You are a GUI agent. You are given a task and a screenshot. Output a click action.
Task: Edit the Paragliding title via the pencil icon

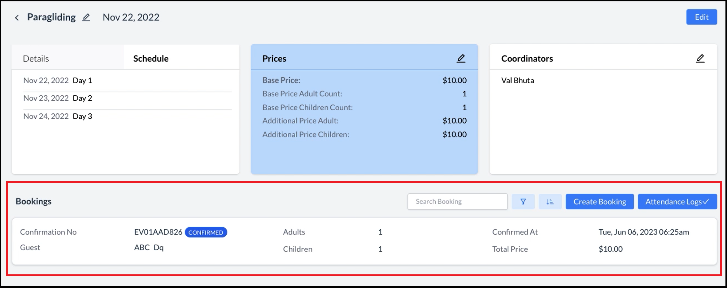tap(86, 17)
